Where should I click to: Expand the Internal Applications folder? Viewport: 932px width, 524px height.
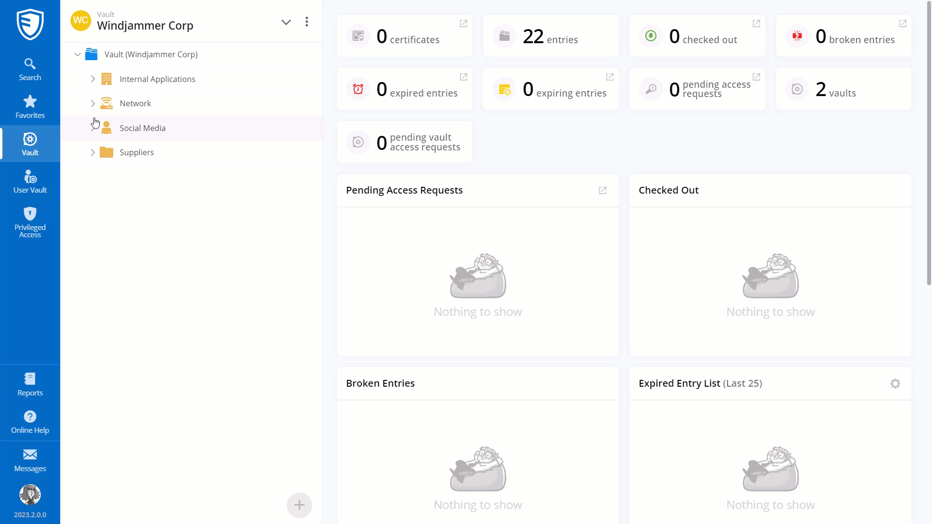click(x=93, y=79)
